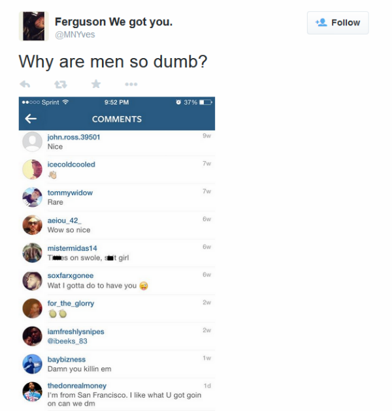The width and height of the screenshot is (392, 411).
Task: Favorite the tweet with the star icon
Action: point(96,84)
